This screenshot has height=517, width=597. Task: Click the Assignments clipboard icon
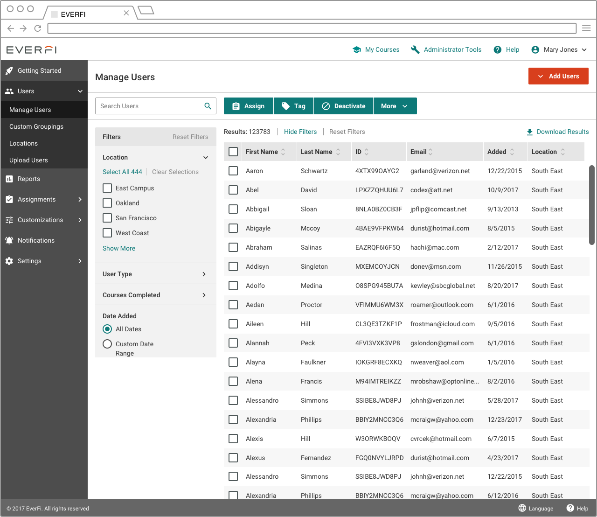tap(9, 200)
